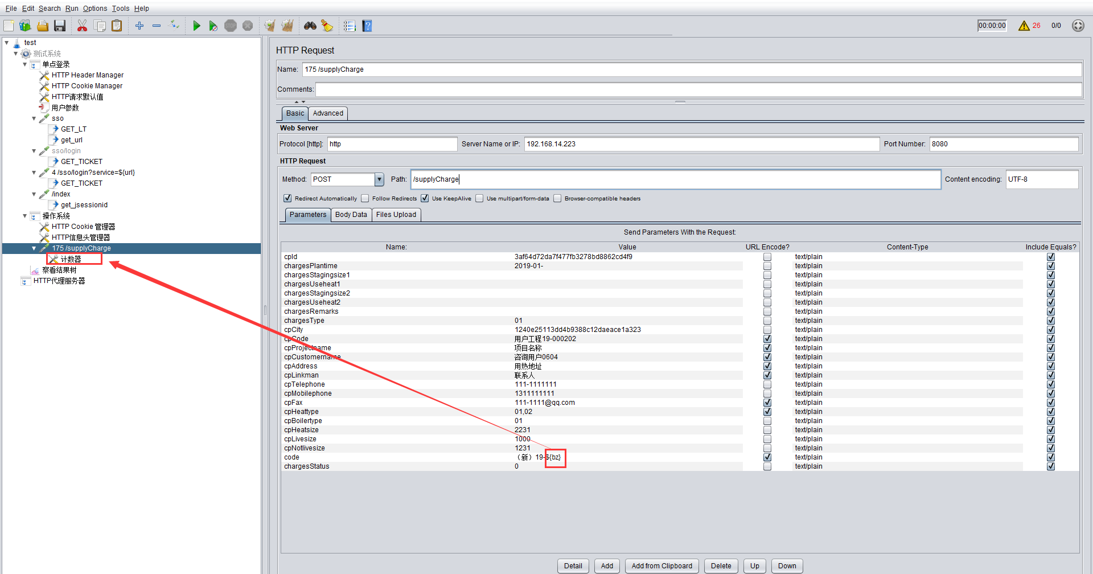Switch to the Advanced tab

click(x=328, y=113)
